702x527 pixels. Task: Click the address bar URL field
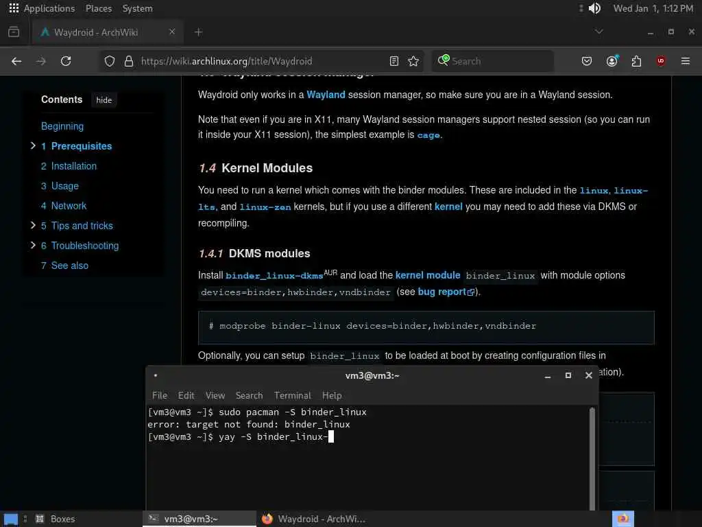point(262,61)
